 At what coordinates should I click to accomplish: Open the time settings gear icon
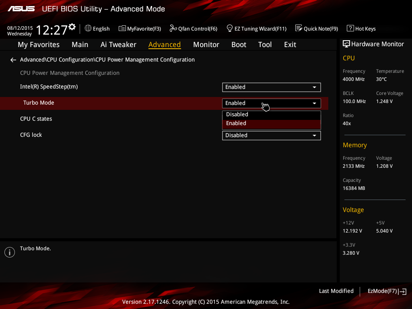72,27
